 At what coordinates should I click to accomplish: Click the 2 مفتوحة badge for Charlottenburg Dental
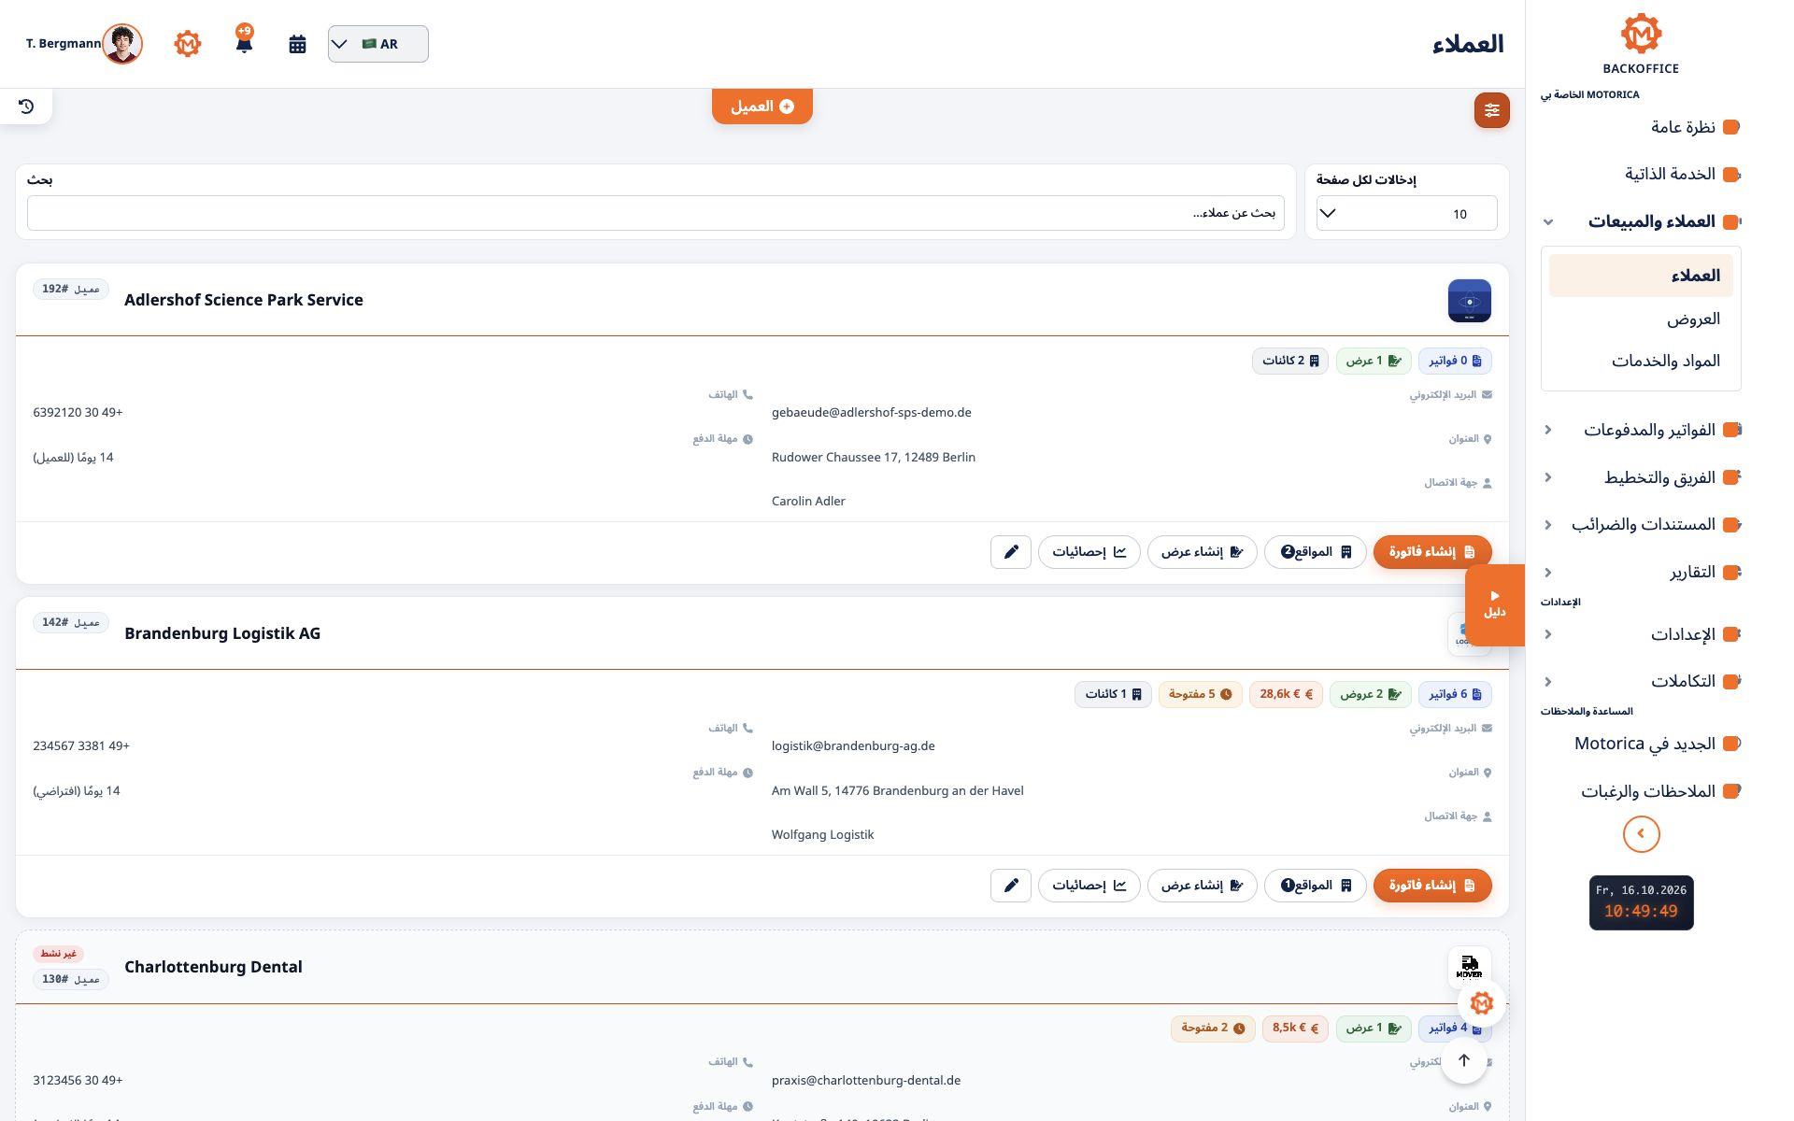tap(1213, 1028)
